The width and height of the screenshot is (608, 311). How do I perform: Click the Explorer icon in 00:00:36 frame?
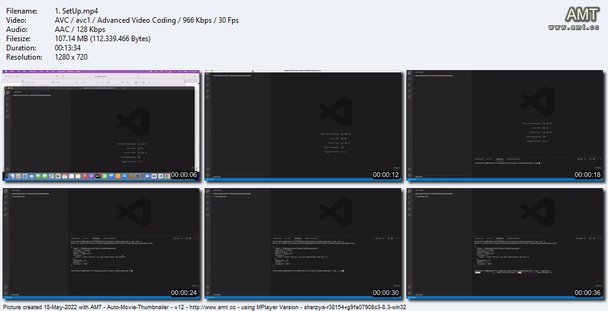[x=409, y=191]
